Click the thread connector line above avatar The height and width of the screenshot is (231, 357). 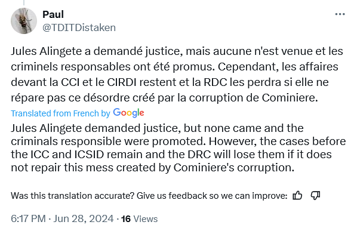point(24,3)
